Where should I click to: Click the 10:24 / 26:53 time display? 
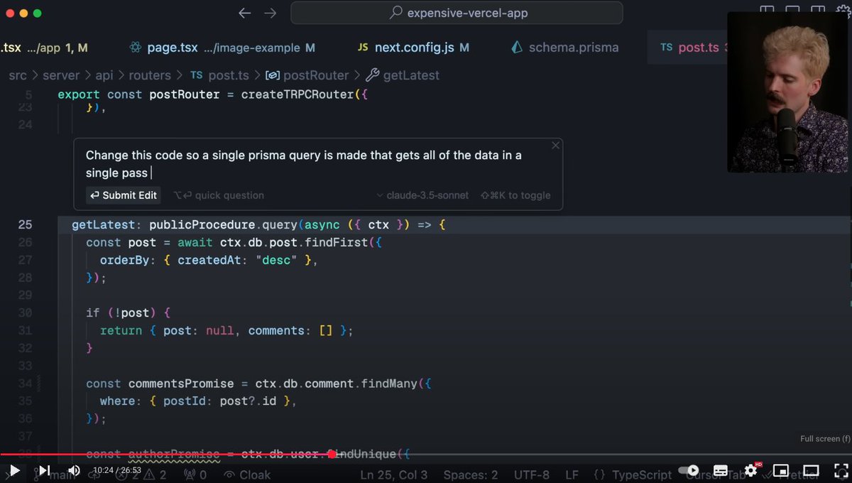(x=117, y=470)
